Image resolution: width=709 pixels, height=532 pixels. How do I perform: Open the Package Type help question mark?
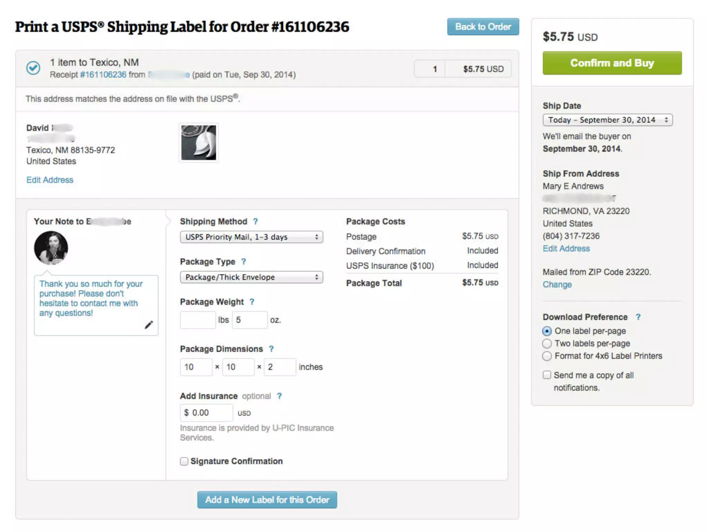click(x=244, y=261)
